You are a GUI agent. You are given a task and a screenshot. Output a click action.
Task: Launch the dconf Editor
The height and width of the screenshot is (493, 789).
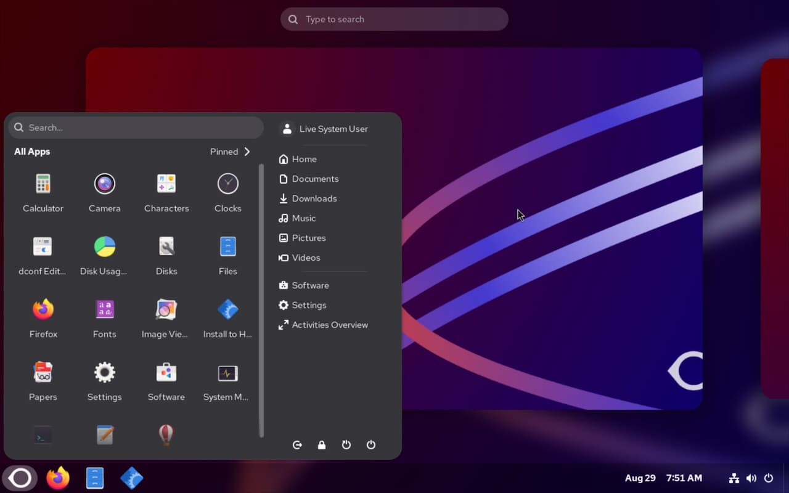point(43,255)
